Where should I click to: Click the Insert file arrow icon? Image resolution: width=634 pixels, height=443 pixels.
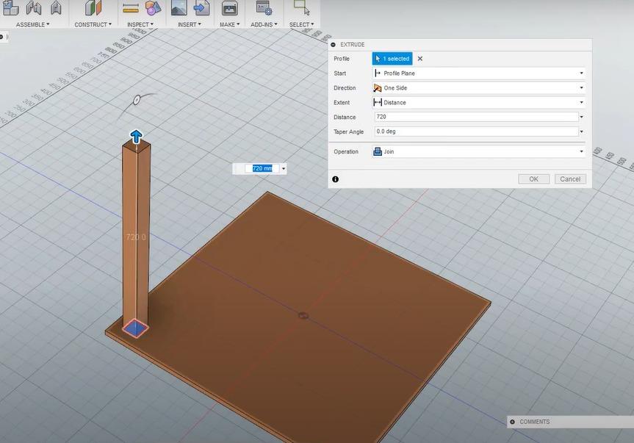(201, 7)
